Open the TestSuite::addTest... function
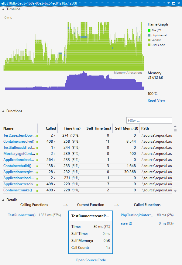Screen dimensions: 182x265 click(19, 148)
